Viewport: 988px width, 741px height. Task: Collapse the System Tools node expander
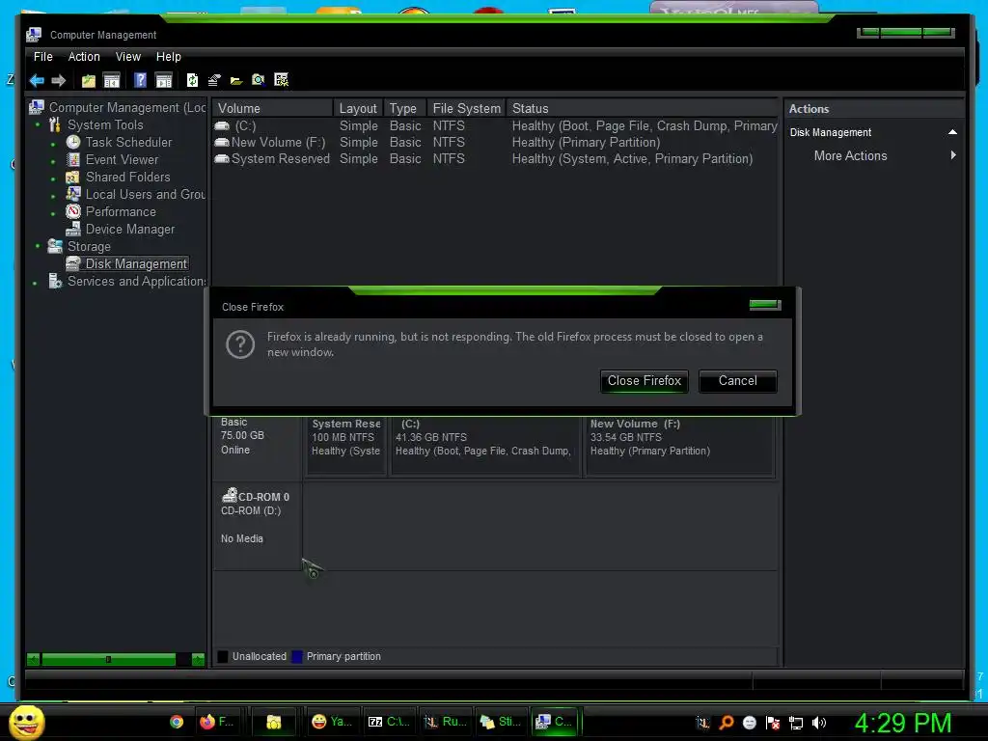click(38, 124)
